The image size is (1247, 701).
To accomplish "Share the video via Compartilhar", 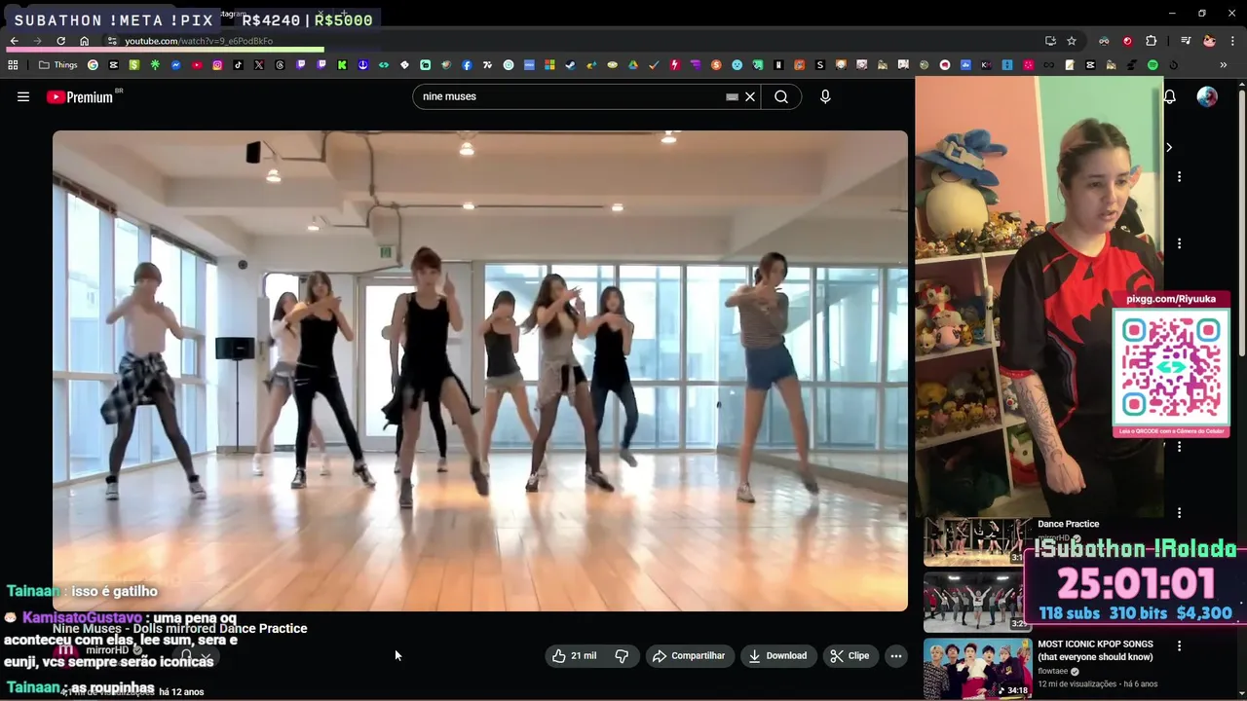I will click(x=689, y=655).
